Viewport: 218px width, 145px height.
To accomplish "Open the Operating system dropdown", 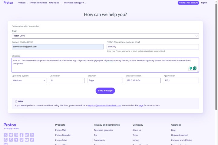I will pos(29,80).
